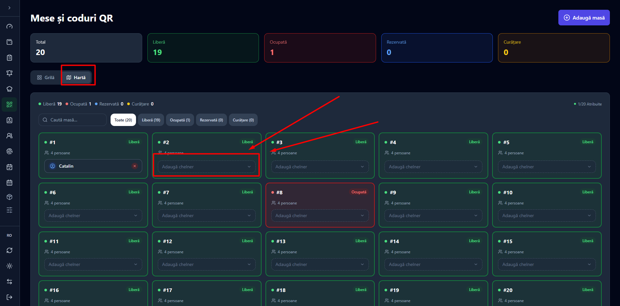Expand the sidebar with the chevron

coord(9,8)
